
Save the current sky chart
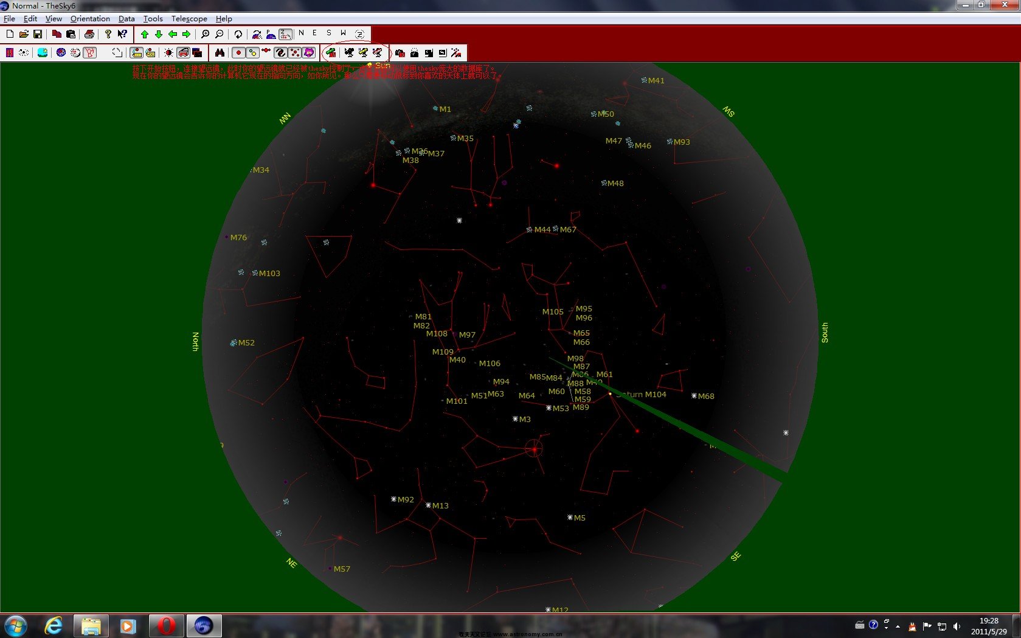(38, 34)
